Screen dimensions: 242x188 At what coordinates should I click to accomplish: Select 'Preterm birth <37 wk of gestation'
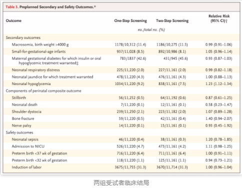(39, 153)
